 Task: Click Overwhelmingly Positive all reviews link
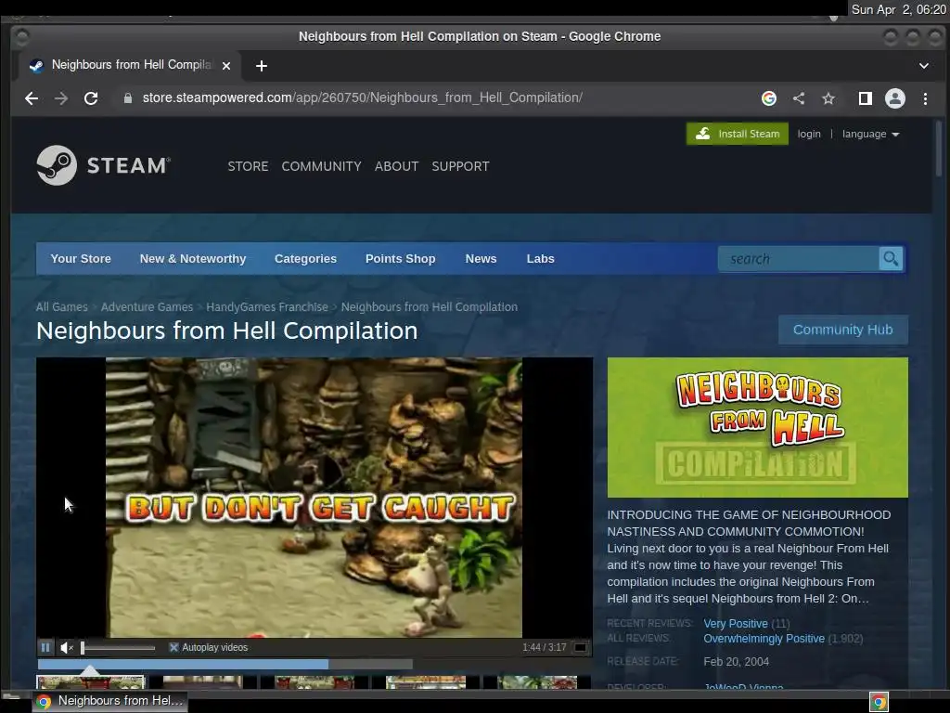(x=764, y=639)
